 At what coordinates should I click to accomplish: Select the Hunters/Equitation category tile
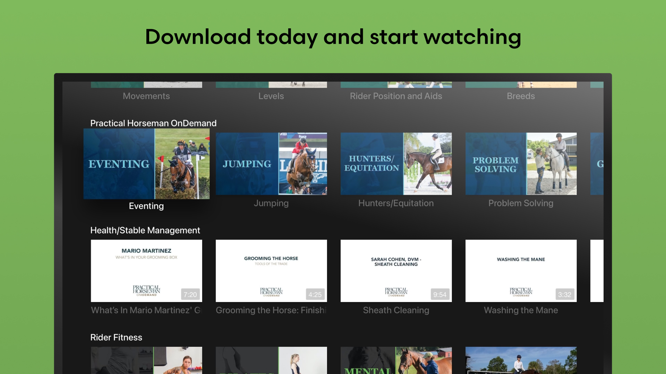[x=396, y=164]
